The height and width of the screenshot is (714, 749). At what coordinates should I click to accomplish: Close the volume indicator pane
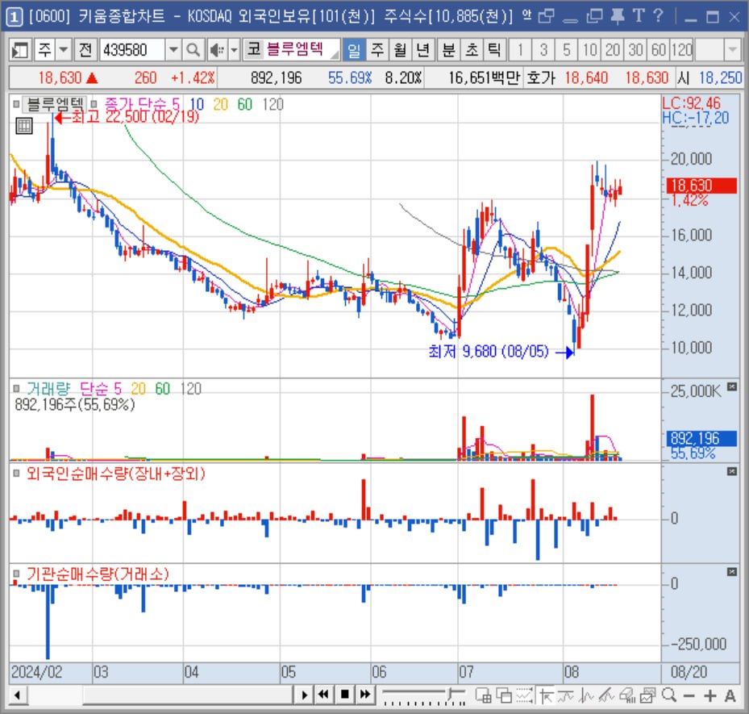[732, 386]
